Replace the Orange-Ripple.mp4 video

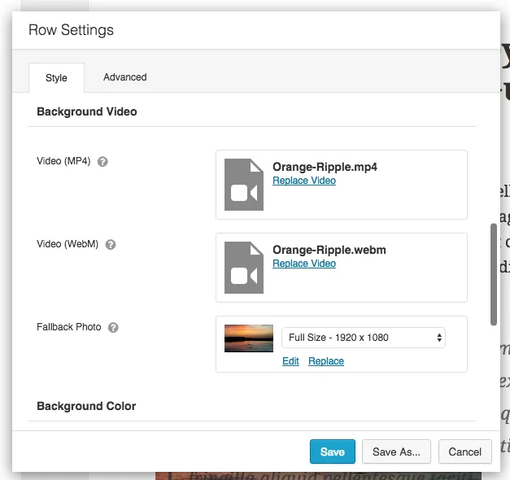pyautogui.click(x=304, y=181)
